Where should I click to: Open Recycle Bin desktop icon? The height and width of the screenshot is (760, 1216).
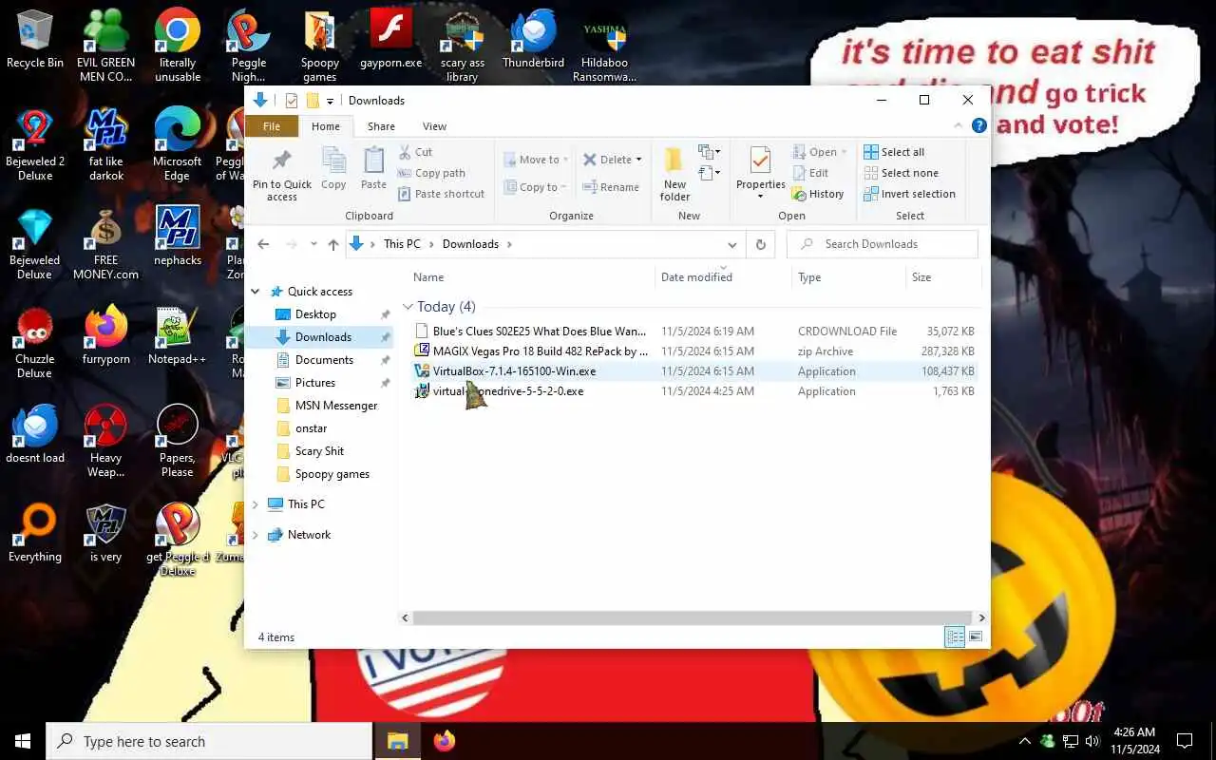point(35,40)
